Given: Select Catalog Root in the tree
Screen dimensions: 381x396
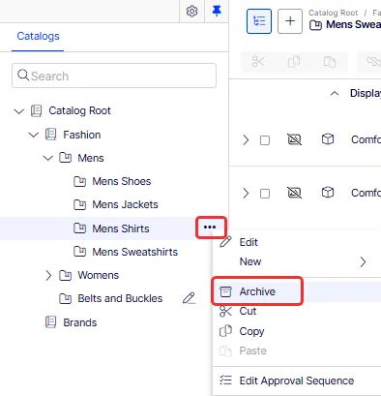Looking at the screenshot, I should coord(79,110).
